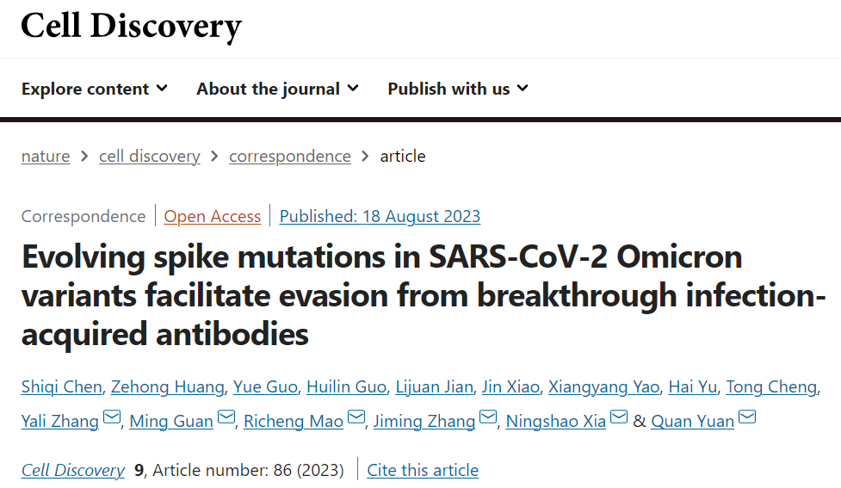Go to the nature breadcrumb link

tap(46, 156)
